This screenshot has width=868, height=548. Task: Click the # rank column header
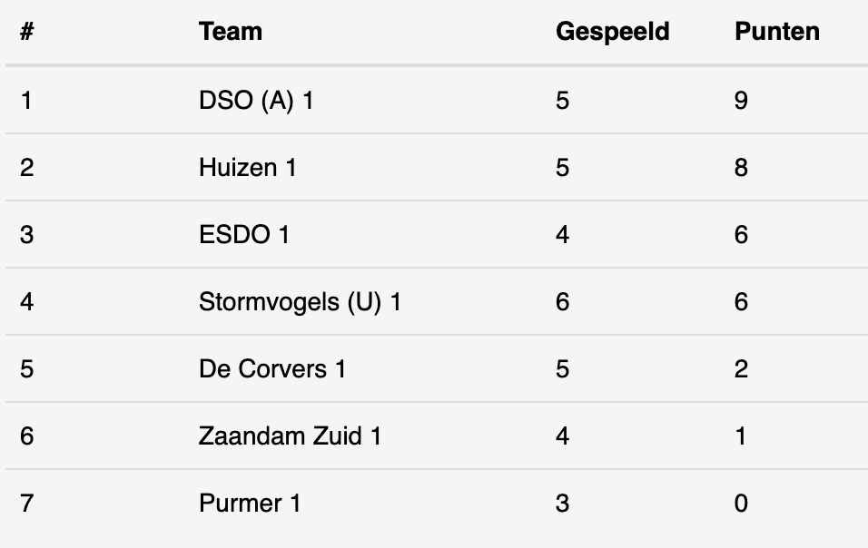pos(26,32)
